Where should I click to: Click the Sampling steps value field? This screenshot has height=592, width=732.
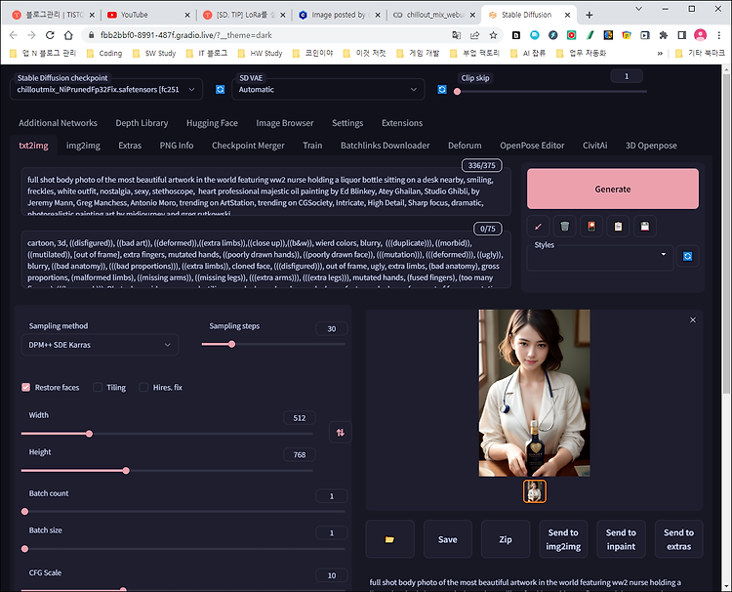tap(332, 329)
